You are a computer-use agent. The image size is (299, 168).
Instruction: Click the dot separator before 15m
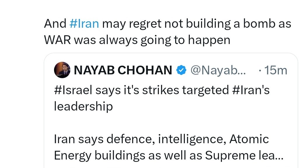260,70
